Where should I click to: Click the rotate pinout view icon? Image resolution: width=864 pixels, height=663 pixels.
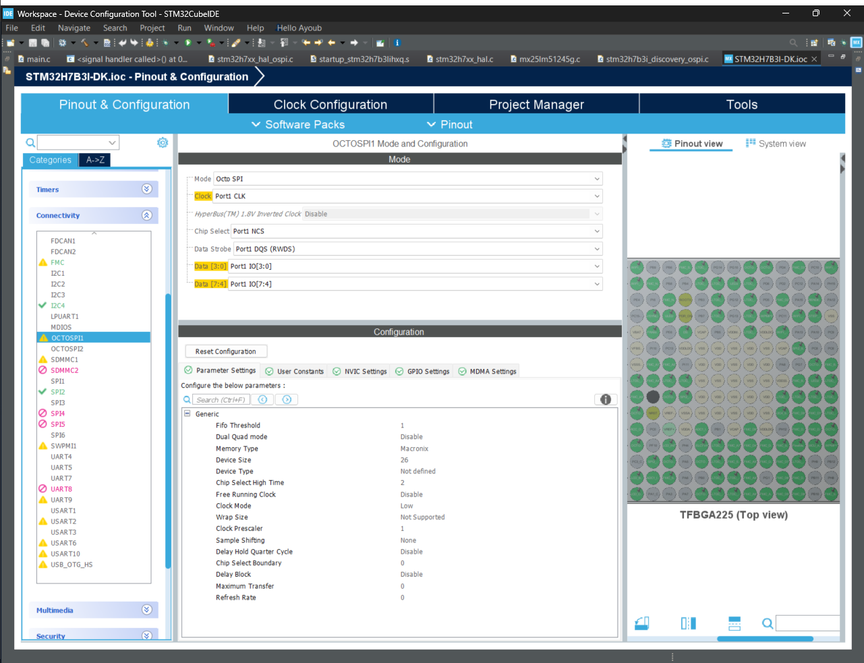click(642, 623)
